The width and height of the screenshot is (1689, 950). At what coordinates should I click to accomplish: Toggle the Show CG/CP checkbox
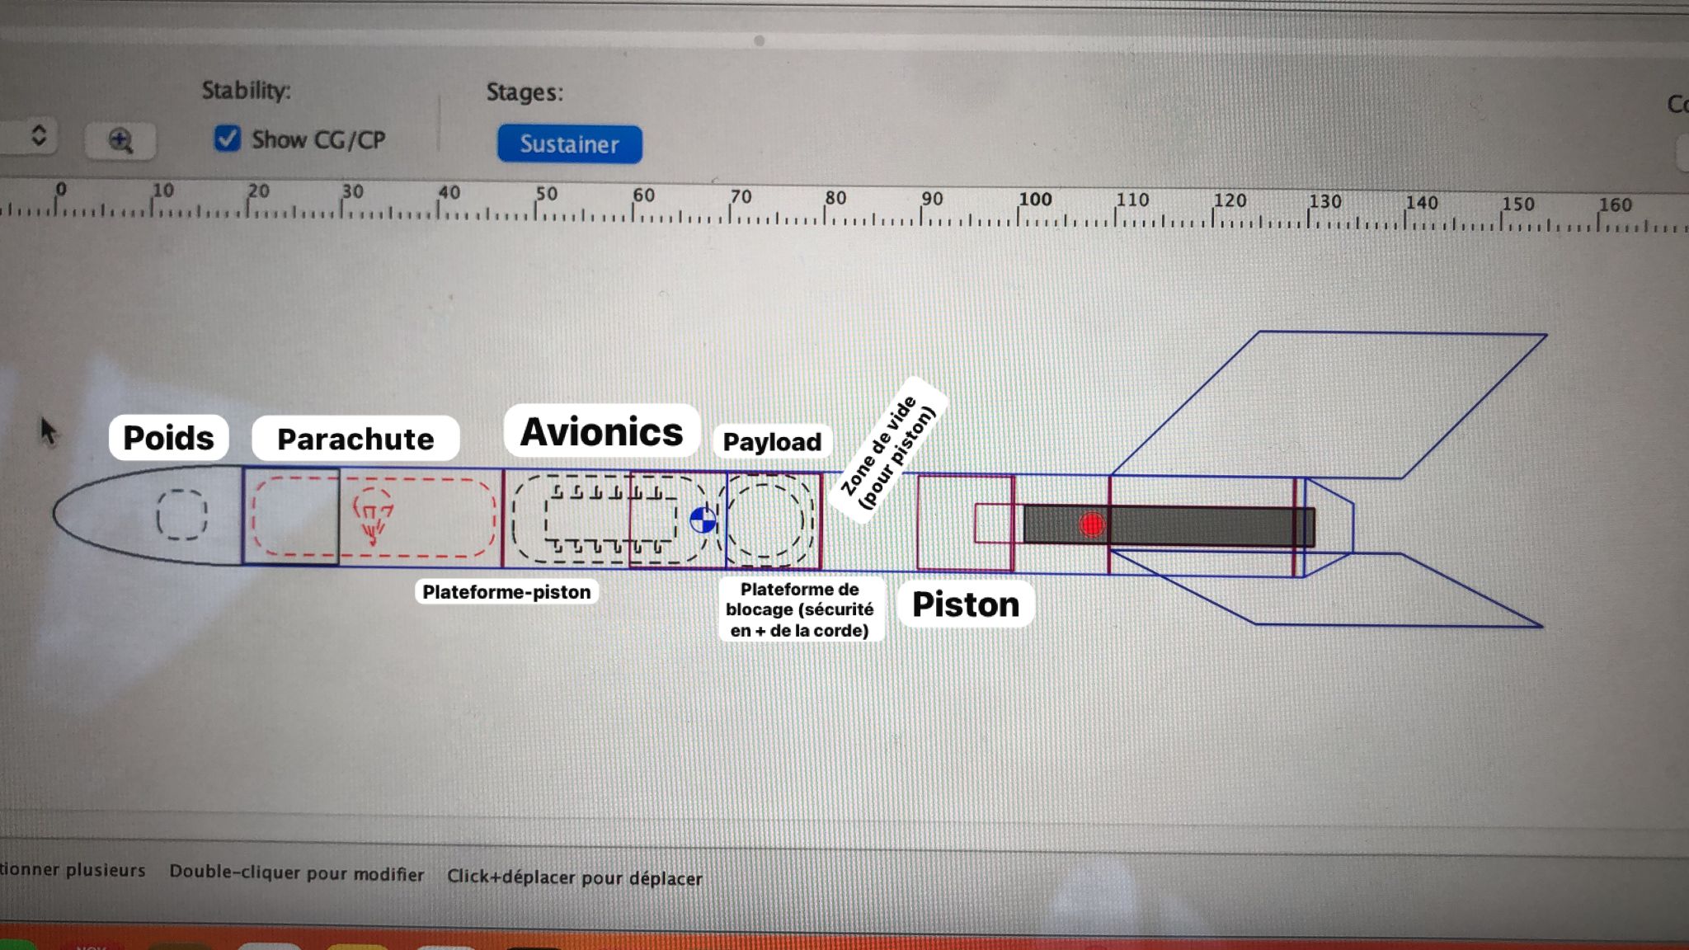tap(227, 139)
